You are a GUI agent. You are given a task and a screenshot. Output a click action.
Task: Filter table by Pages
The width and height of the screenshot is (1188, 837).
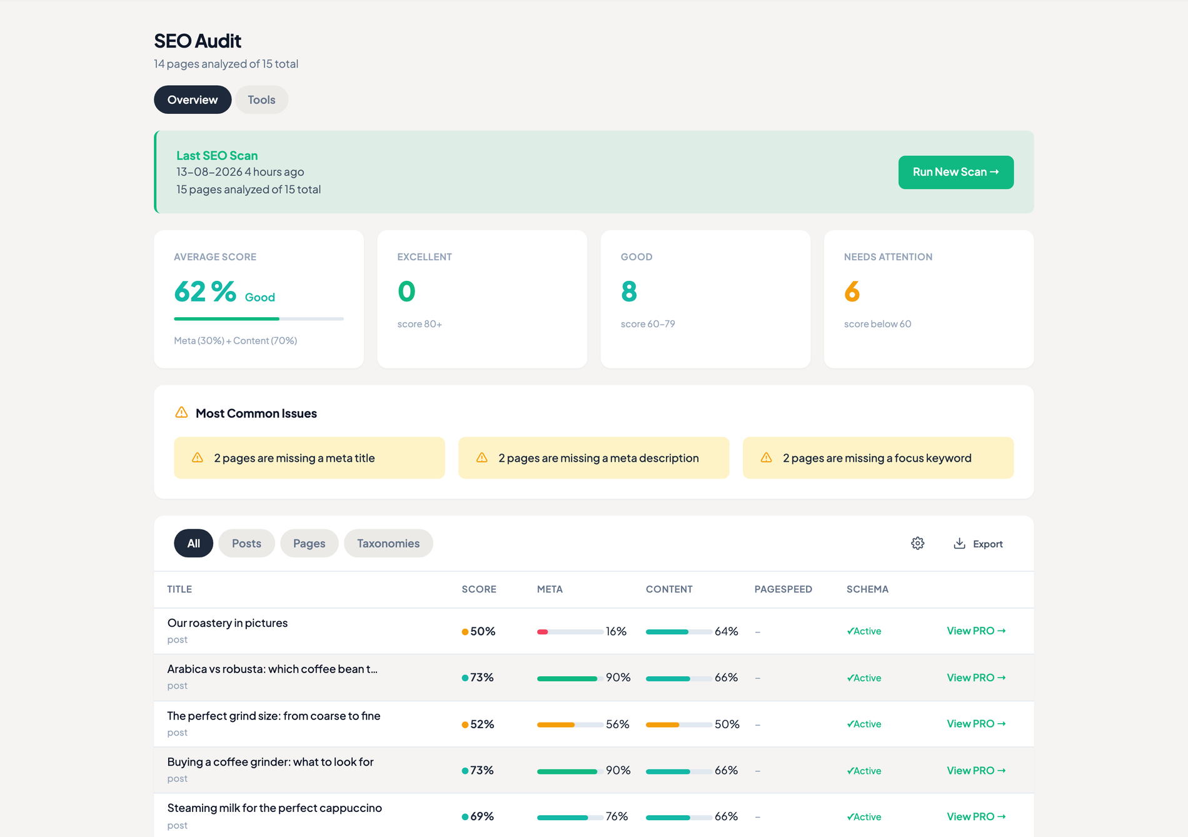click(310, 543)
